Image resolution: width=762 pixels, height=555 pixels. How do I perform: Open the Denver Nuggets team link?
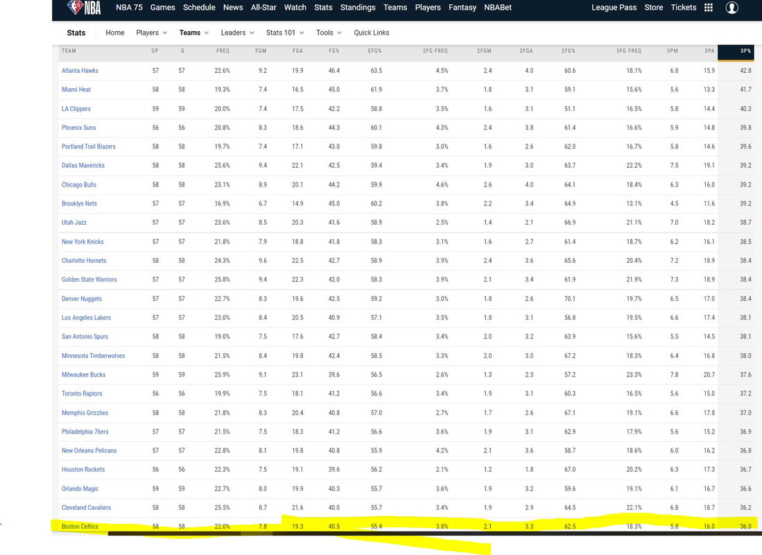[82, 298]
